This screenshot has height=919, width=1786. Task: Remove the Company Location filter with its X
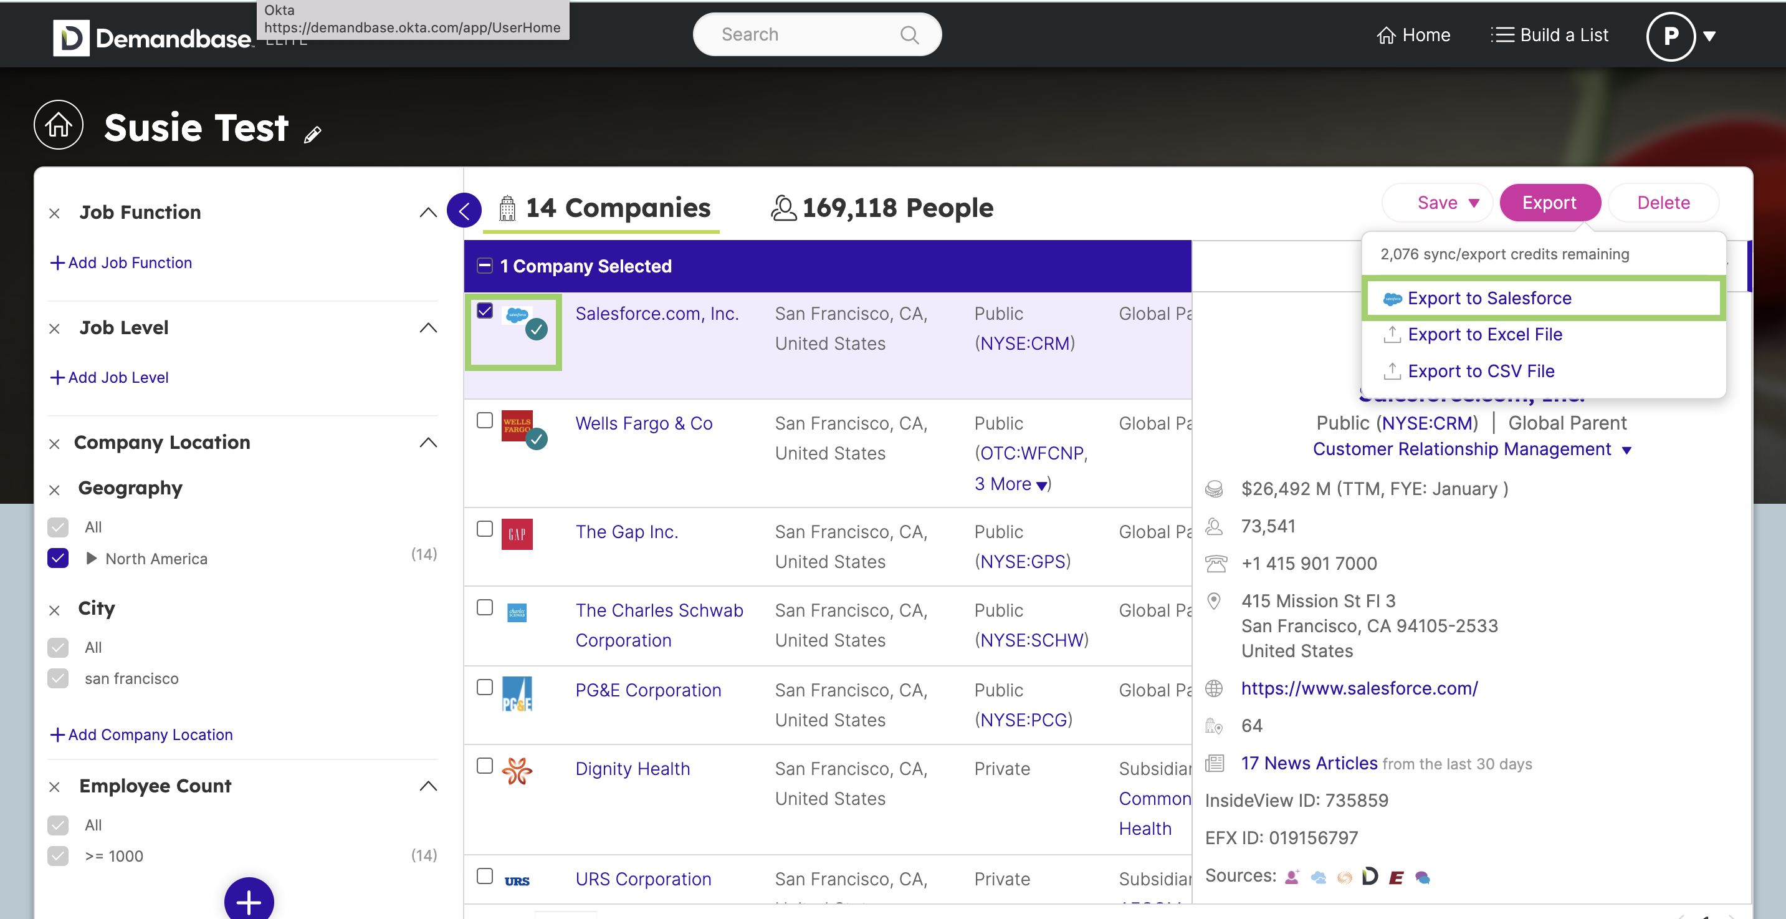point(55,444)
